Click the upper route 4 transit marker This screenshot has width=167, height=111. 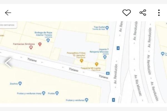[118, 48]
